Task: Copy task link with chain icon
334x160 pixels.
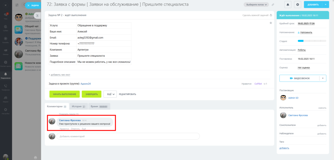Action: click(273, 5)
